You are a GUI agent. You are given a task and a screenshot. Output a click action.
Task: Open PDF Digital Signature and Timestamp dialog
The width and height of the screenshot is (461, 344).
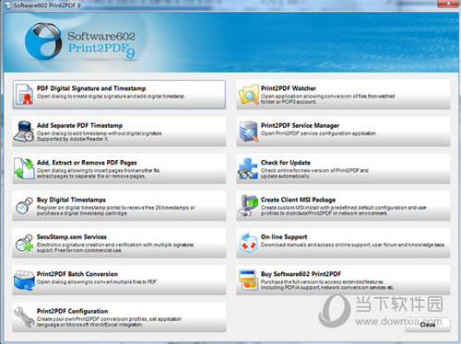pyautogui.click(x=119, y=95)
